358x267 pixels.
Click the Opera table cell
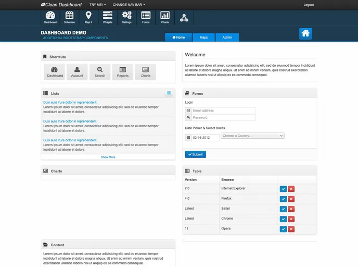pos(248,229)
